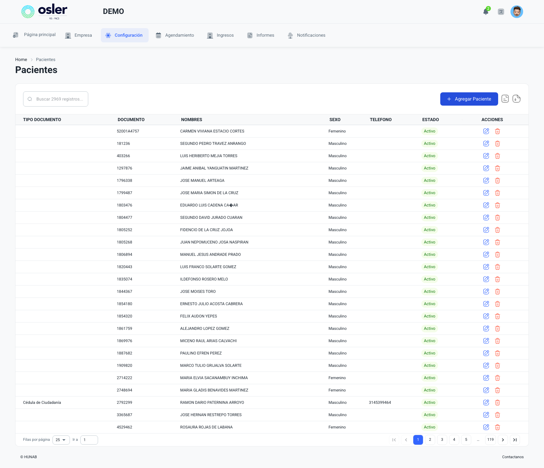Go to next page arrow
The width and height of the screenshot is (544, 468).
click(x=503, y=440)
